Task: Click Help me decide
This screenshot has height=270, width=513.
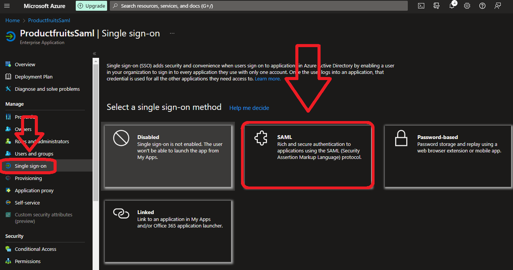Action: [249, 108]
